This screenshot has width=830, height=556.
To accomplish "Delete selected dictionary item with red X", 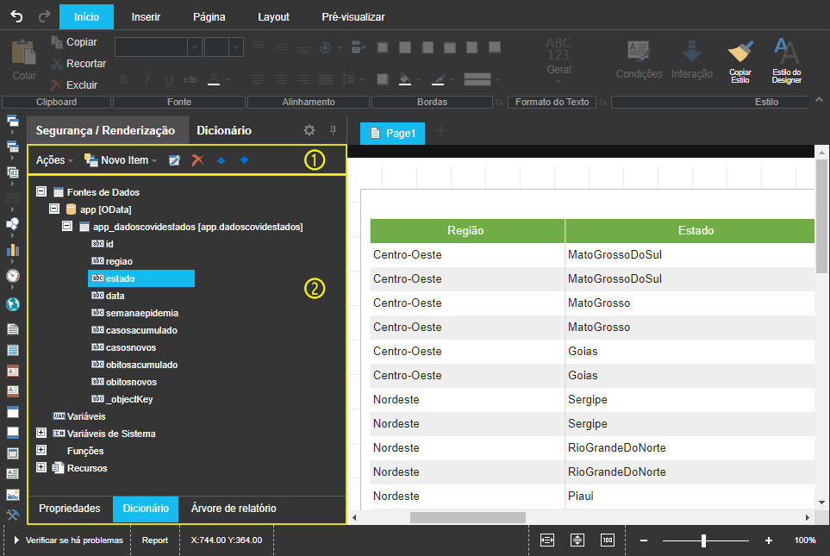I will tap(198, 160).
